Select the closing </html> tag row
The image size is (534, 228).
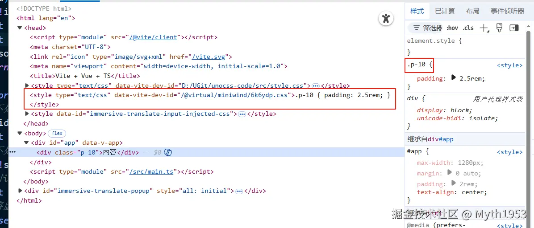(29, 201)
